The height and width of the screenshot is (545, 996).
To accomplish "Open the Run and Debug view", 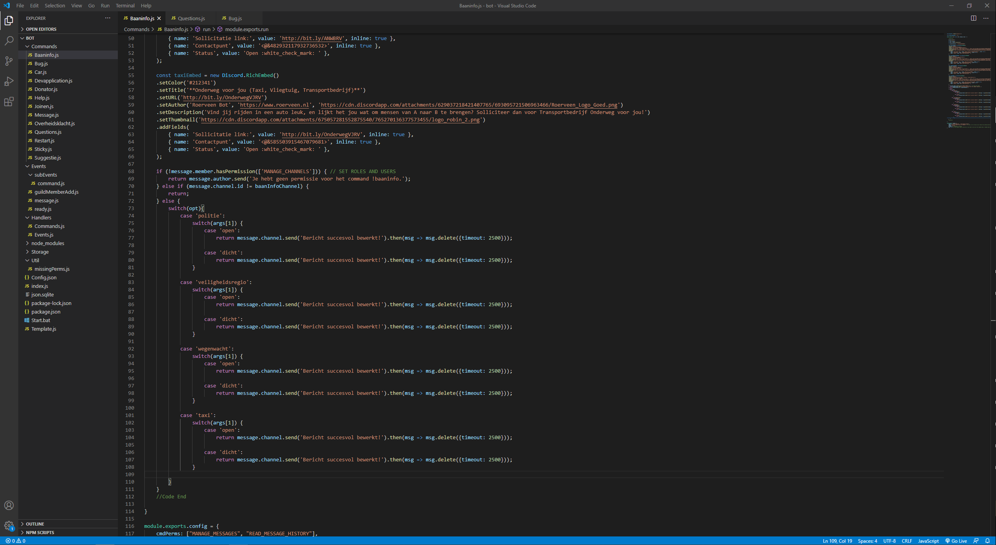I will point(9,81).
